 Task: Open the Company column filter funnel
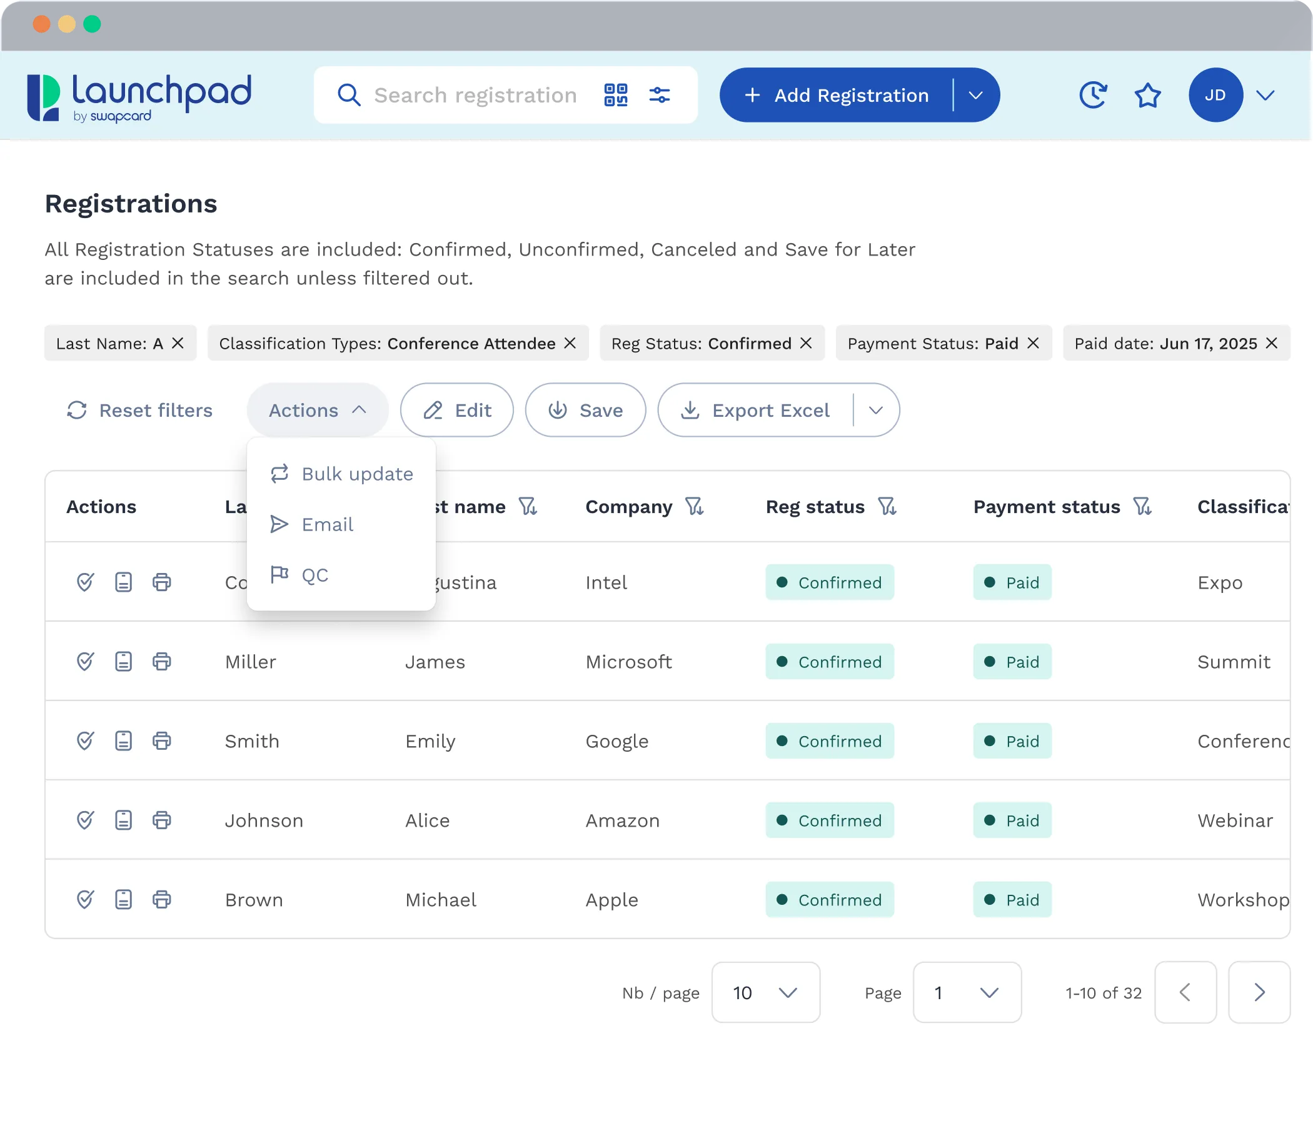pyautogui.click(x=695, y=507)
